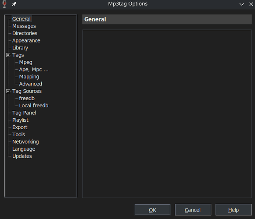
Task: Go to Directories options
Action: pos(25,33)
